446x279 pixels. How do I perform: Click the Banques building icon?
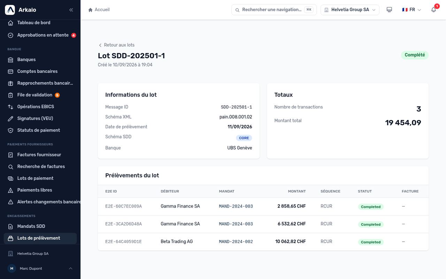point(10,60)
